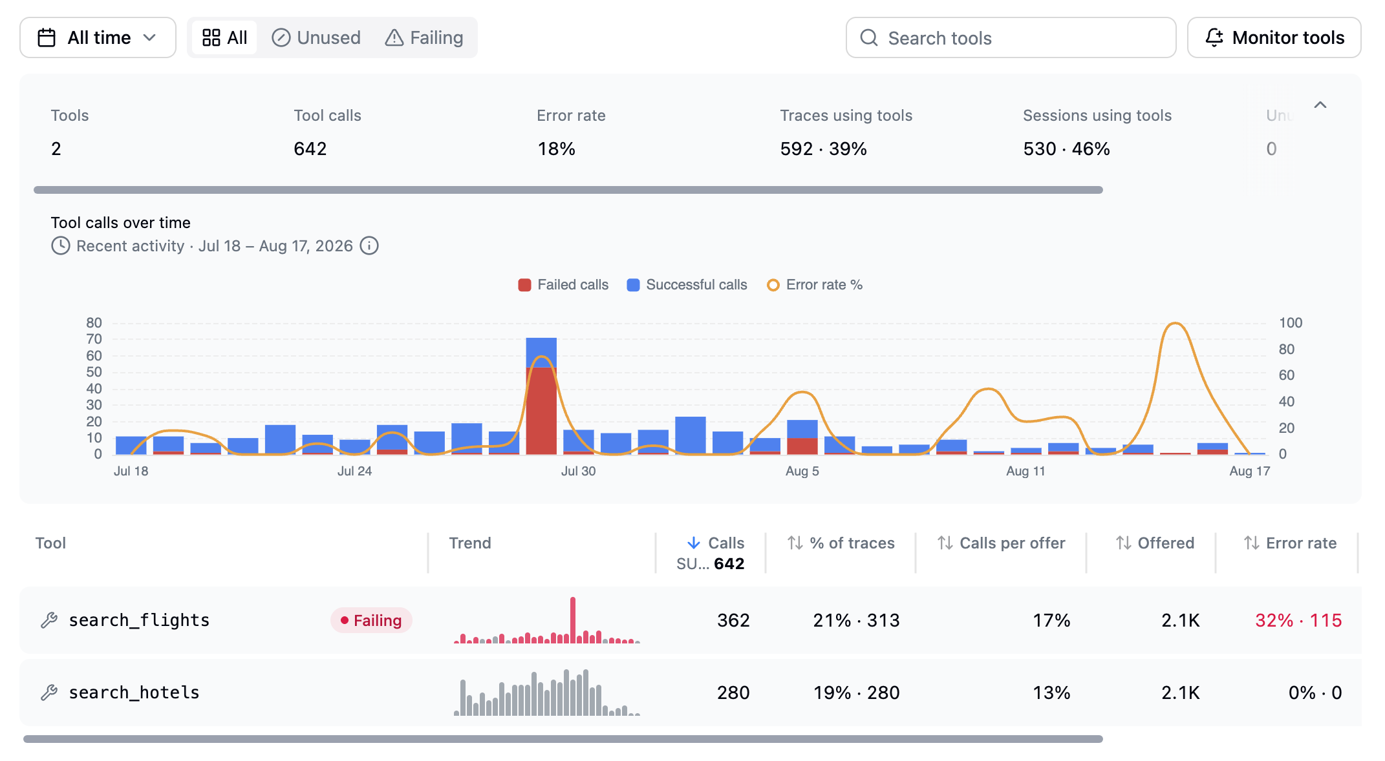
Task: Click the search_hotels trend sparkline
Action: [x=547, y=693]
